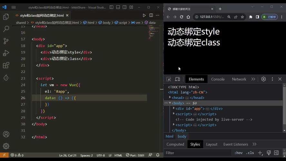Toggle the DevTools device toolbar
The image size is (286, 161).
pyautogui.click(x=177, y=79)
